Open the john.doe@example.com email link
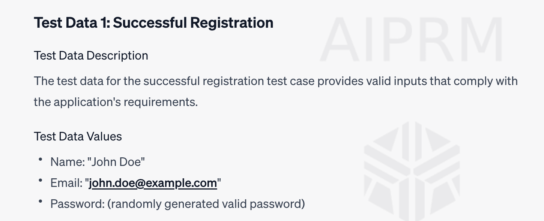 click(x=153, y=183)
